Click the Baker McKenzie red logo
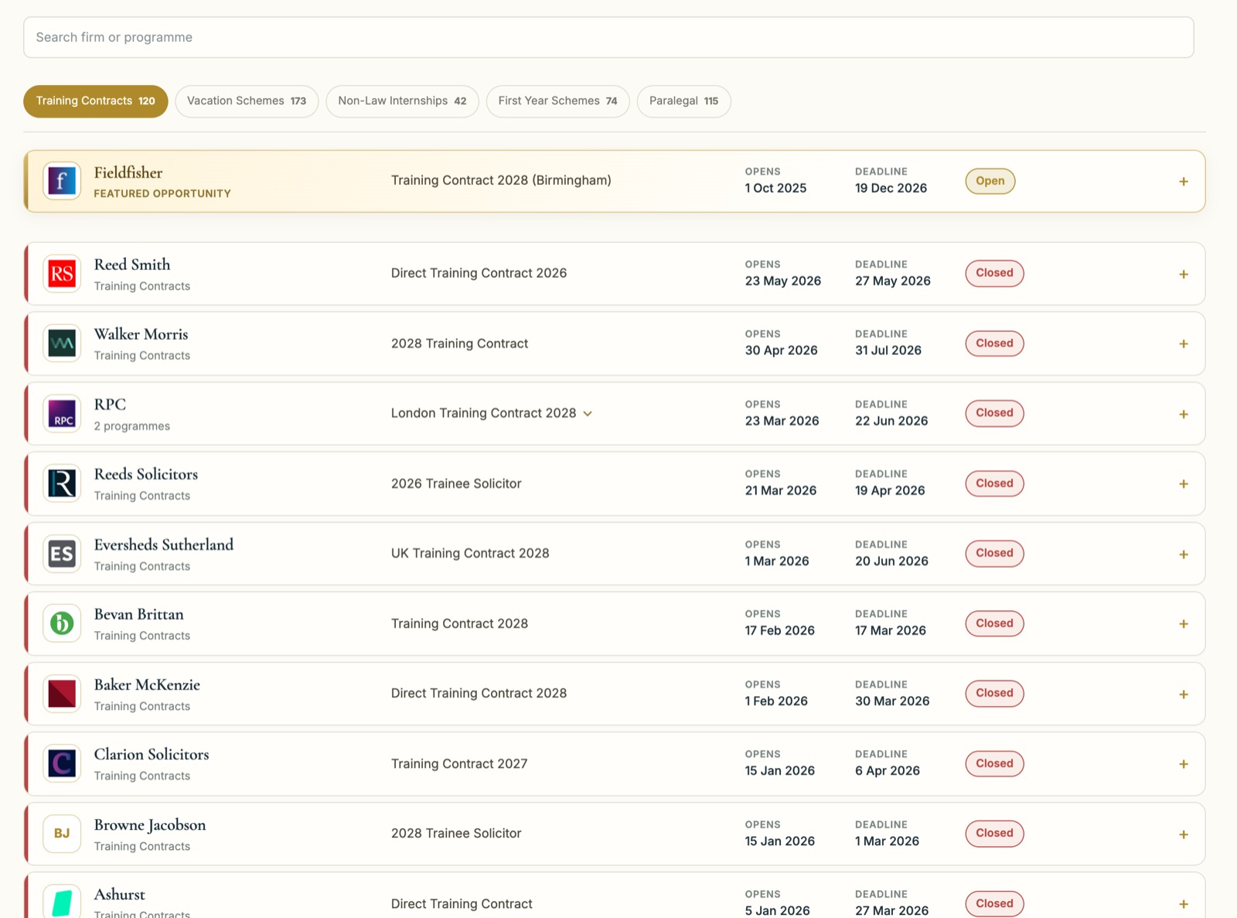The image size is (1237, 918). [62, 694]
